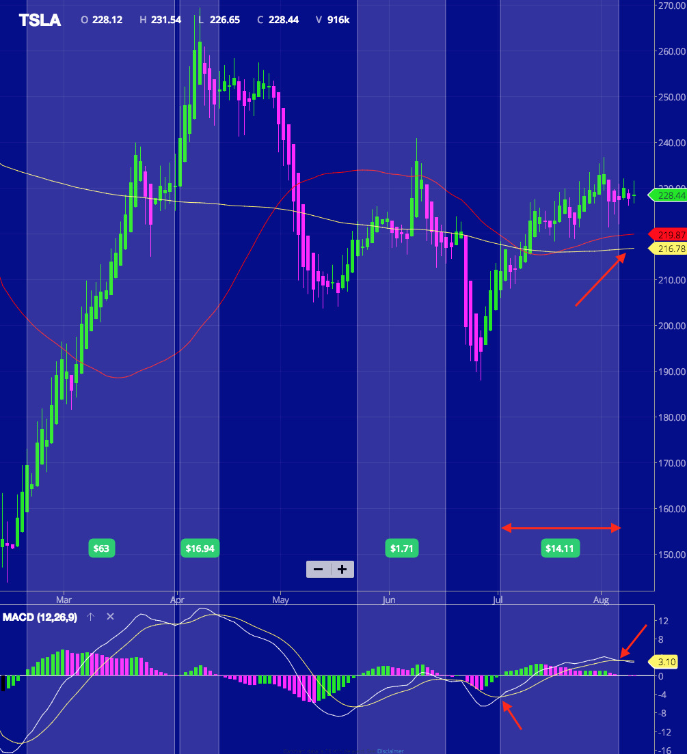Select the MACD (12,26,9) indicator title

coord(40,617)
